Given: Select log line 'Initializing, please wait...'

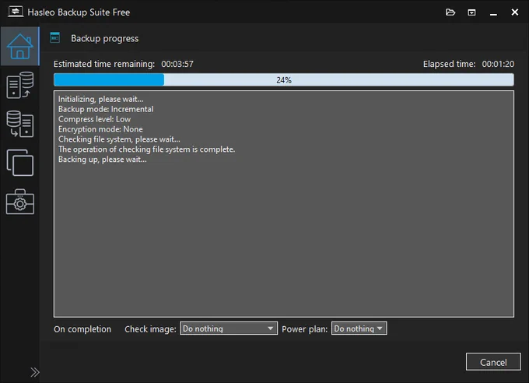Looking at the screenshot, I should (101, 99).
